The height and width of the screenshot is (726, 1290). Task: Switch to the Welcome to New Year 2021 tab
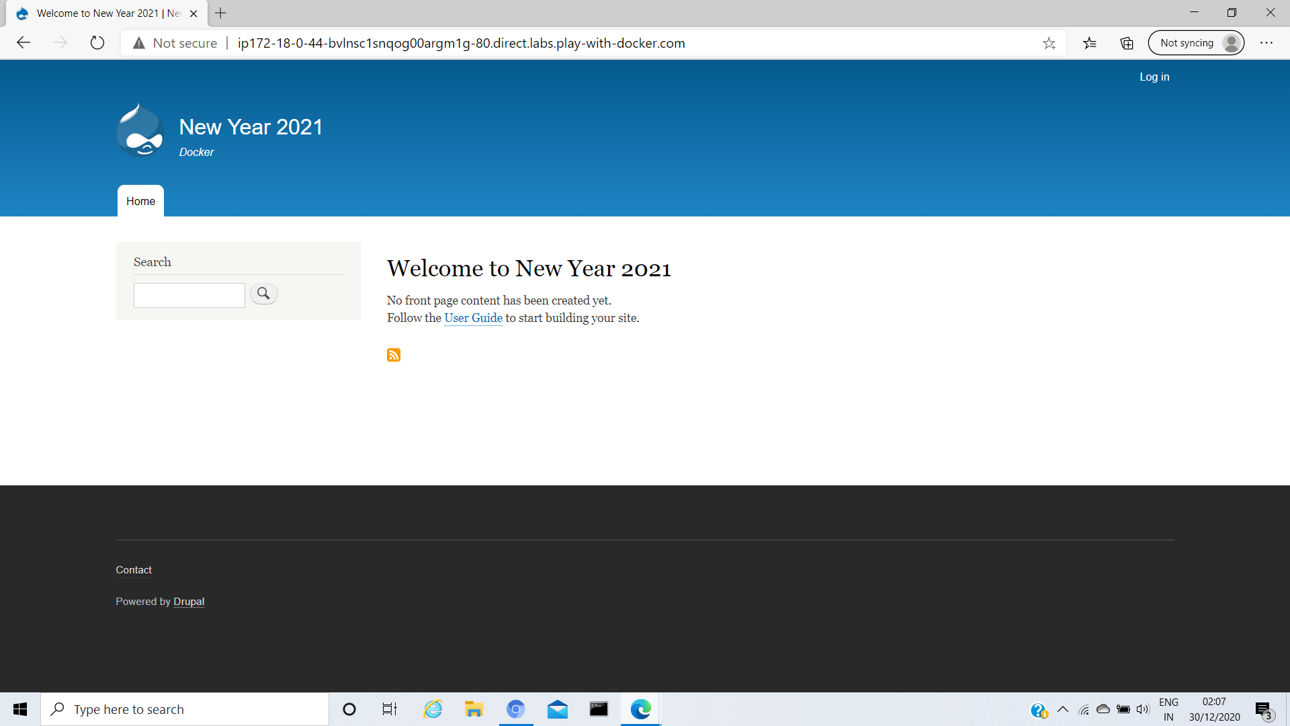[x=101, y=13]
